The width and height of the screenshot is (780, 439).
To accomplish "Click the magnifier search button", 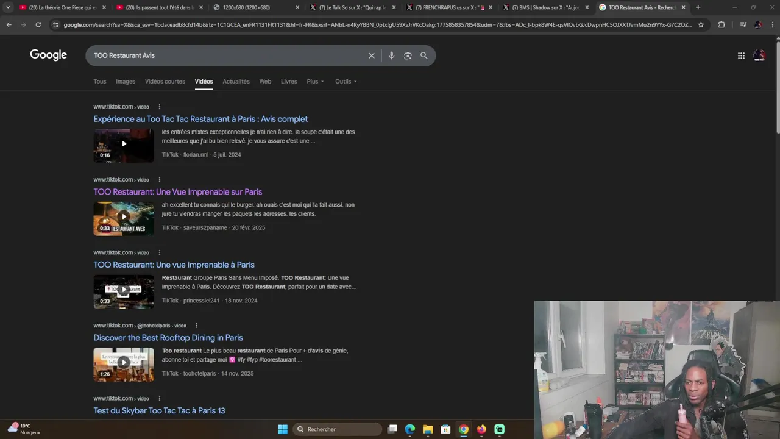I will (x=424, y=55).
